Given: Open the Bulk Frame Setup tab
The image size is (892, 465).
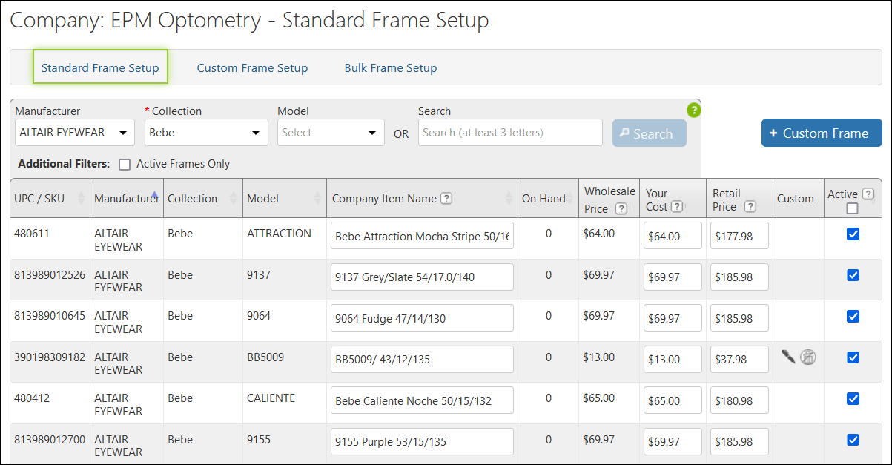Looking at the screenshot, I should pyautogui.click(x=391, y=67).
